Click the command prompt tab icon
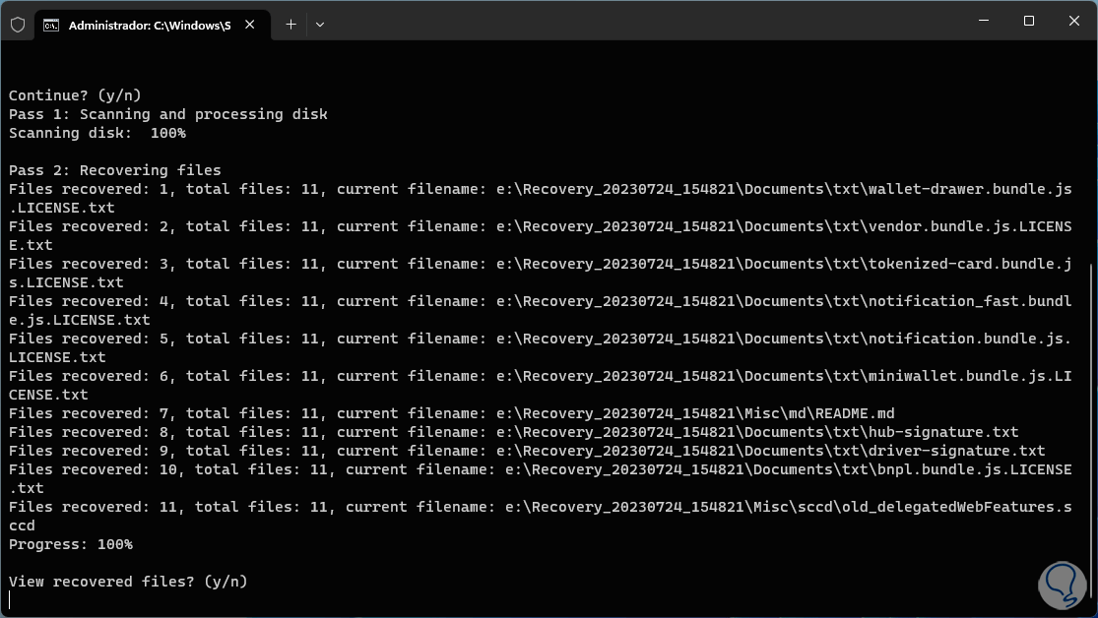Image resolution: width=1098 pixels, height=618 pixels. click(x=51, y=25)
